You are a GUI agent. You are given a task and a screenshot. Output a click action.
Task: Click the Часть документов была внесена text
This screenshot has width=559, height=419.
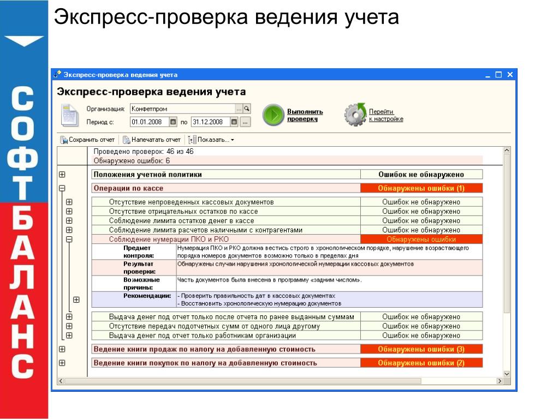coord(270,280)
